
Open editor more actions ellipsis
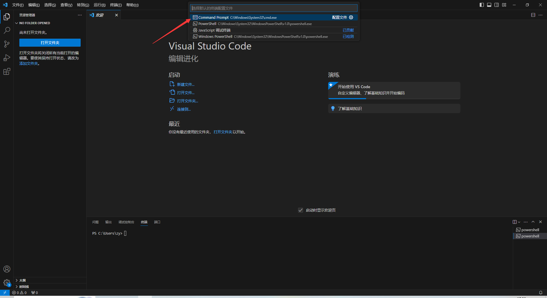point(540,15)
